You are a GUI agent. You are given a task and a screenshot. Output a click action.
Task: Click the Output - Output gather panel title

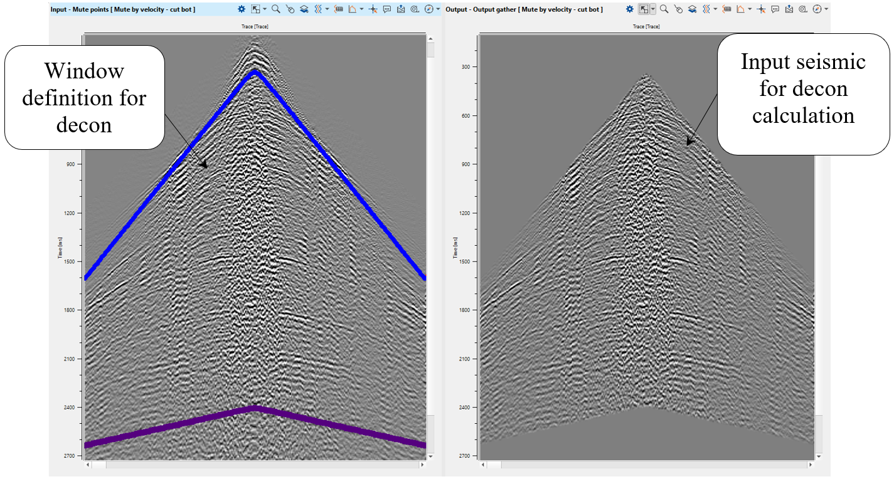(x=524, y=9)
